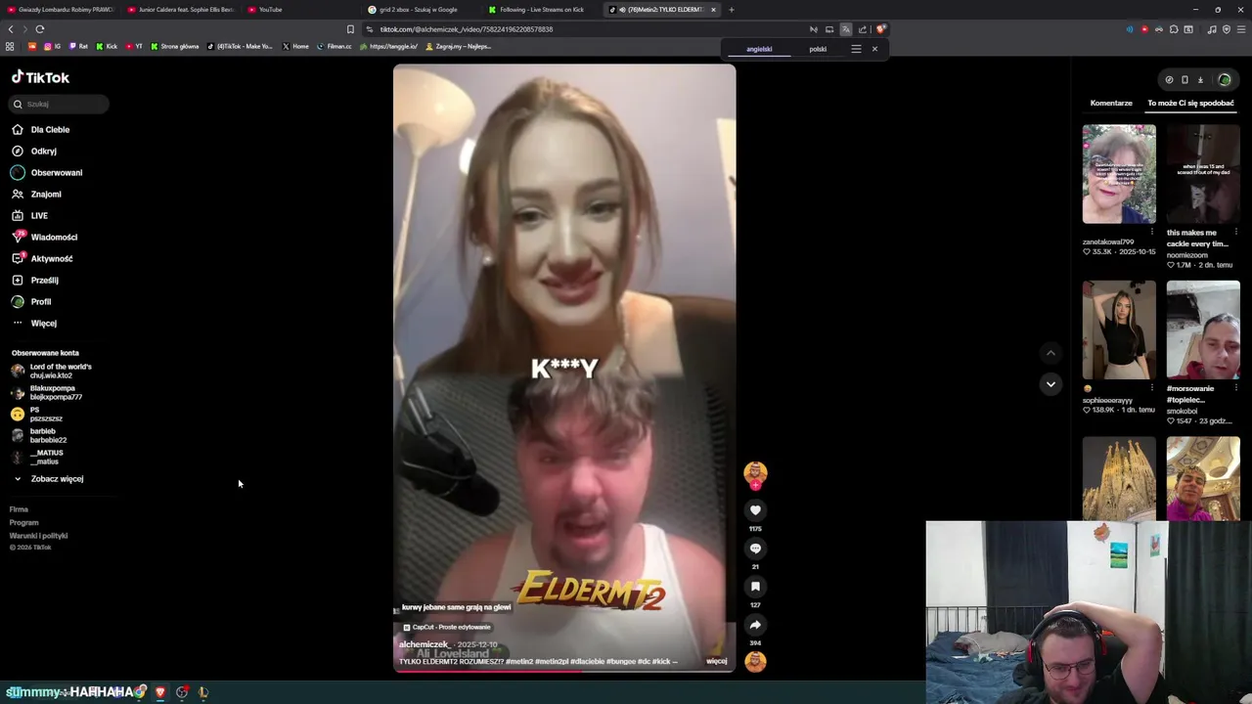Screen dimensions: 1252x704
Task: Open Wiadomości messages
Action: pos(44,237)
